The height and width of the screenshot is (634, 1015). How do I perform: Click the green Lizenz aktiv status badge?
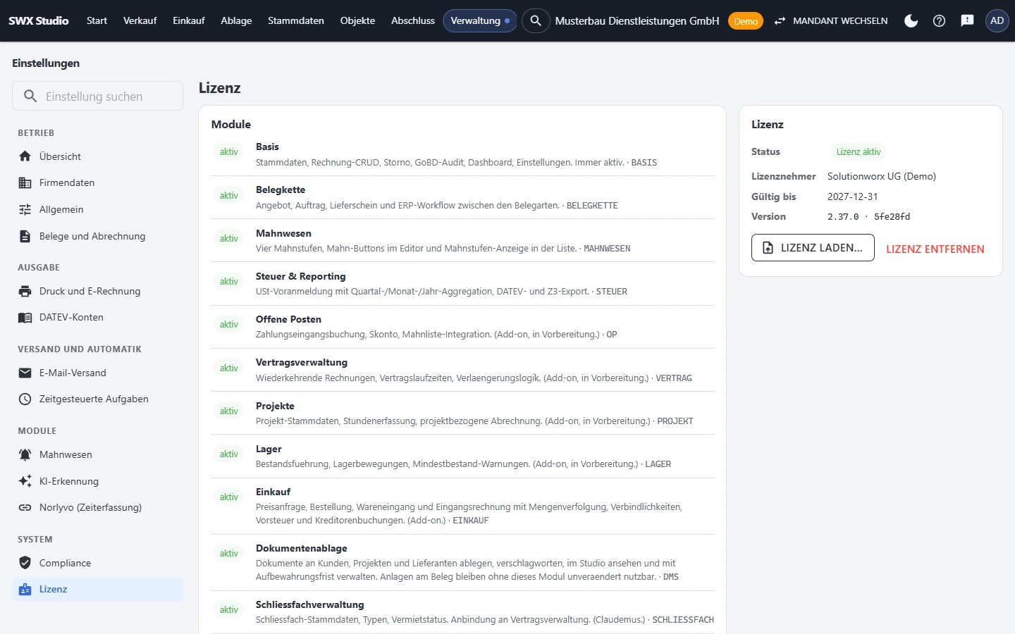859,151
